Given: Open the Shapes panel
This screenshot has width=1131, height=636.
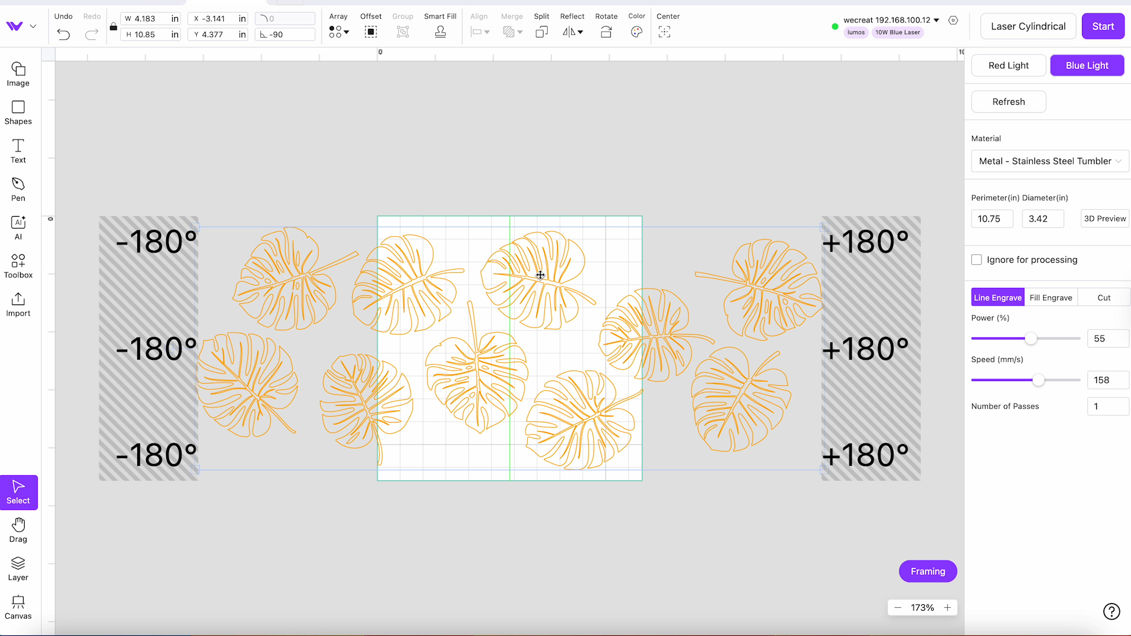Looking at the screenshot, I should (18, 112).
